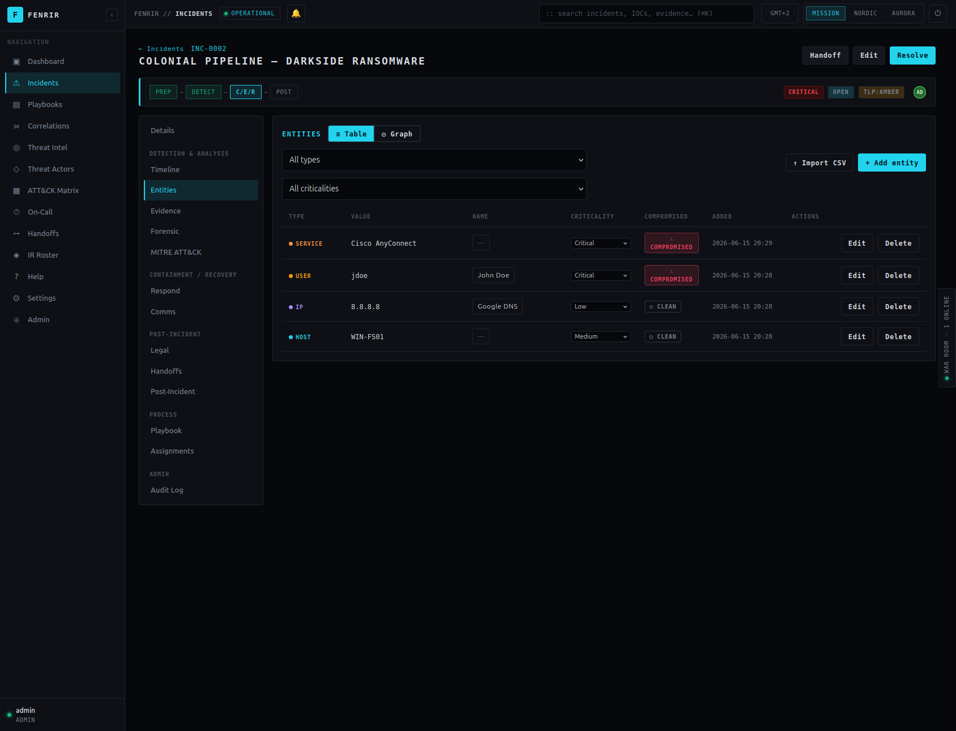Open the notifications bell

click(x=296, y=14)
